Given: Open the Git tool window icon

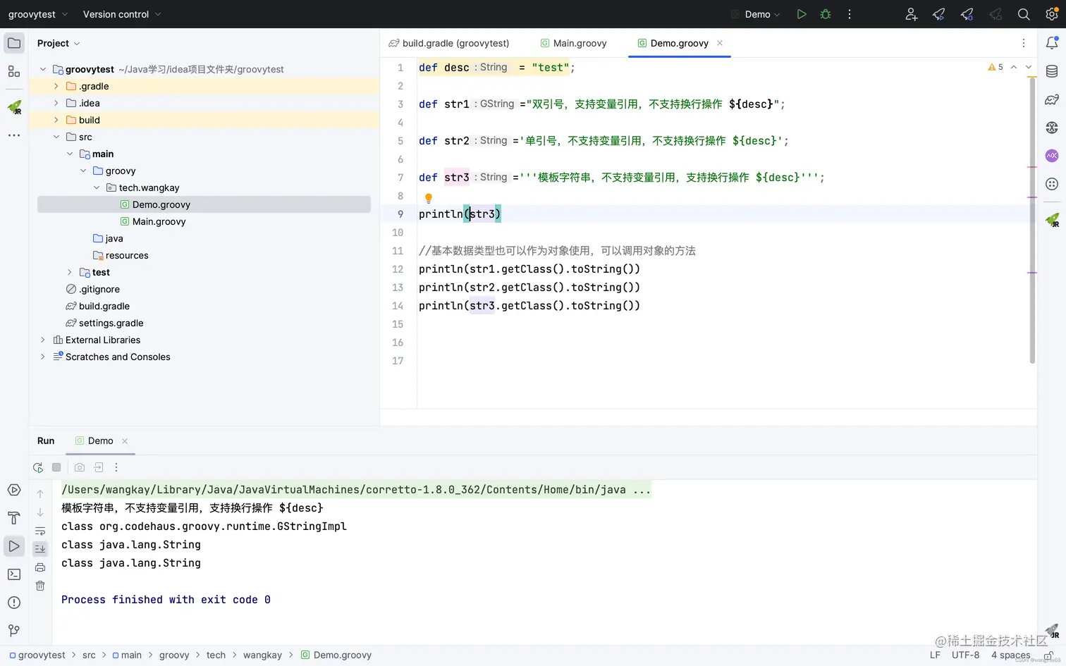Looking at the screenshot, I should pyautogui.click(x=14, y=631).
